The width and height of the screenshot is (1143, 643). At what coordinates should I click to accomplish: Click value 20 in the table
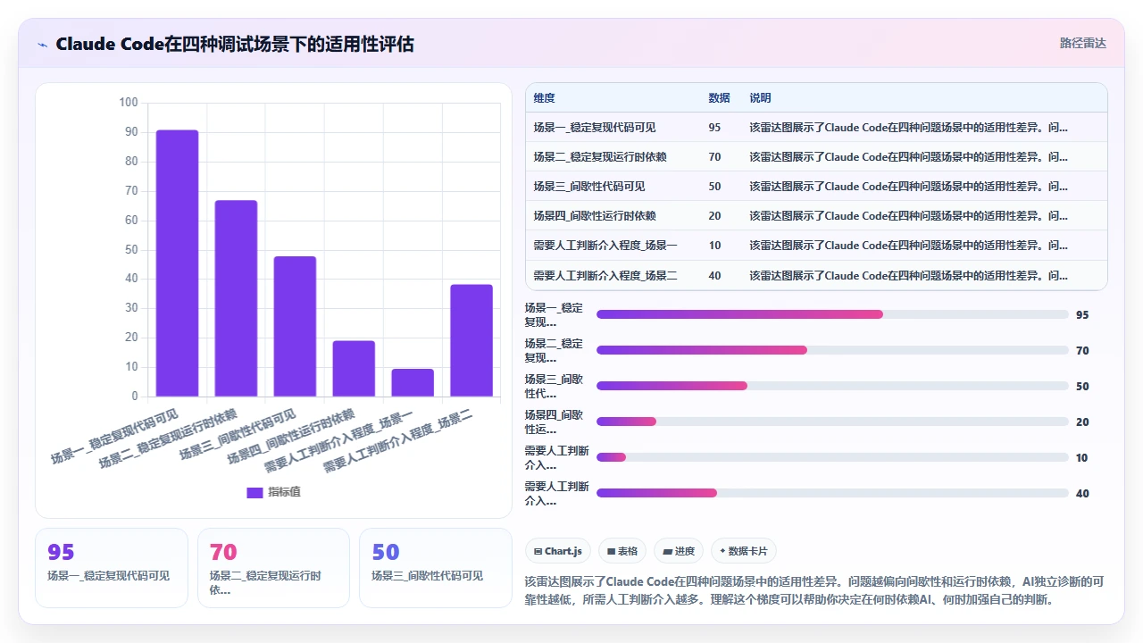[x=714, y=216]
